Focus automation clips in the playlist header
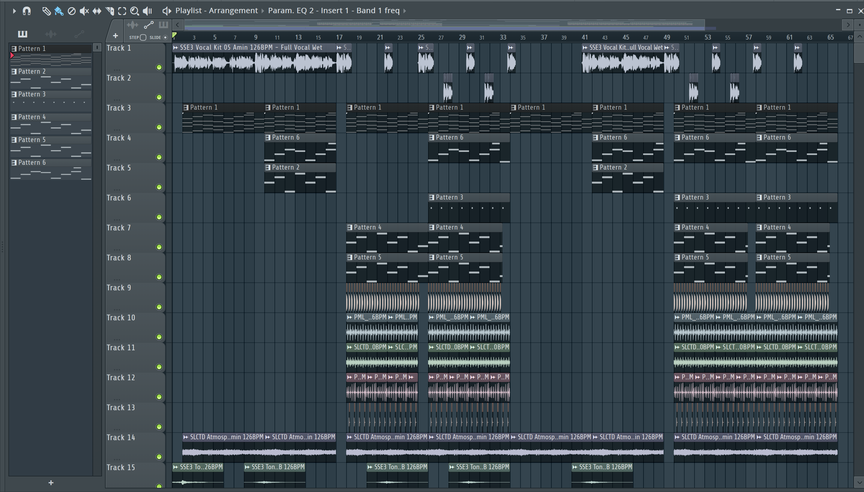The width and height of the screenshot is (864, 492). pyautogui.click(x=148, y=25)
